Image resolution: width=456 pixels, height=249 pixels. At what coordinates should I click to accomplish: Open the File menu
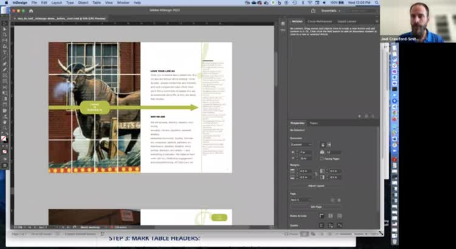click(x=34, y=2)
